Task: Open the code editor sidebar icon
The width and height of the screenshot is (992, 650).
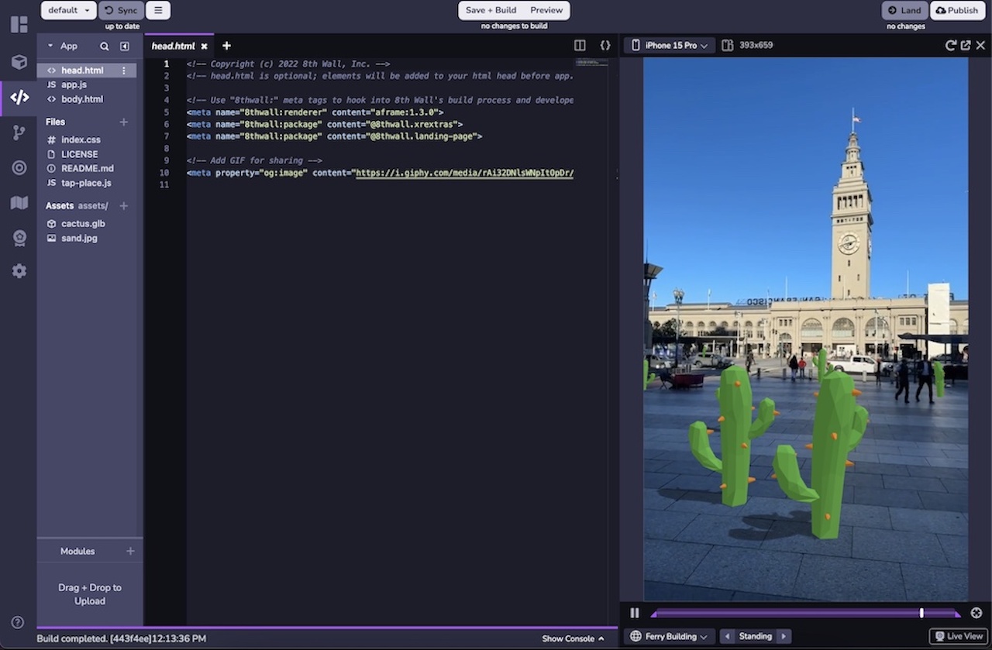Action: [x=19, y=97]
